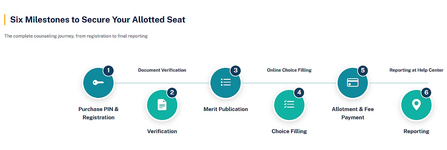
Task: Open the Purchase PIN & Registration label
Action: 98,113
